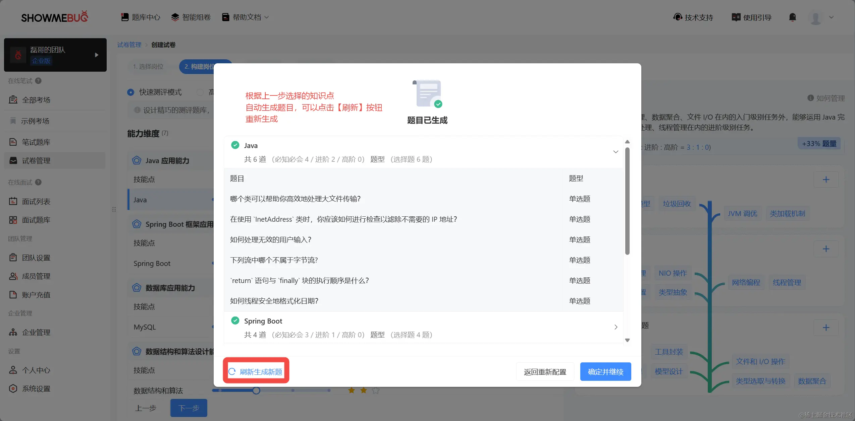Click the 数据结构和算法 slider handle
855x421 pixels.
(256, 390)
